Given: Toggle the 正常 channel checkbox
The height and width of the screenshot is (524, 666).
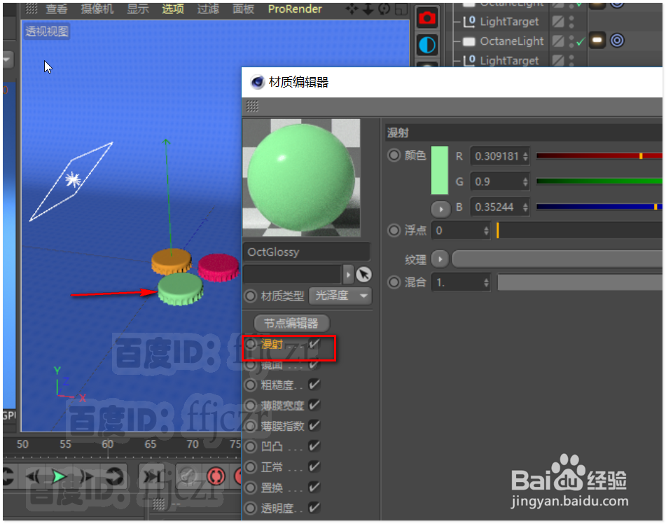Looking at the screenshot, I should (x=314, y=467).
